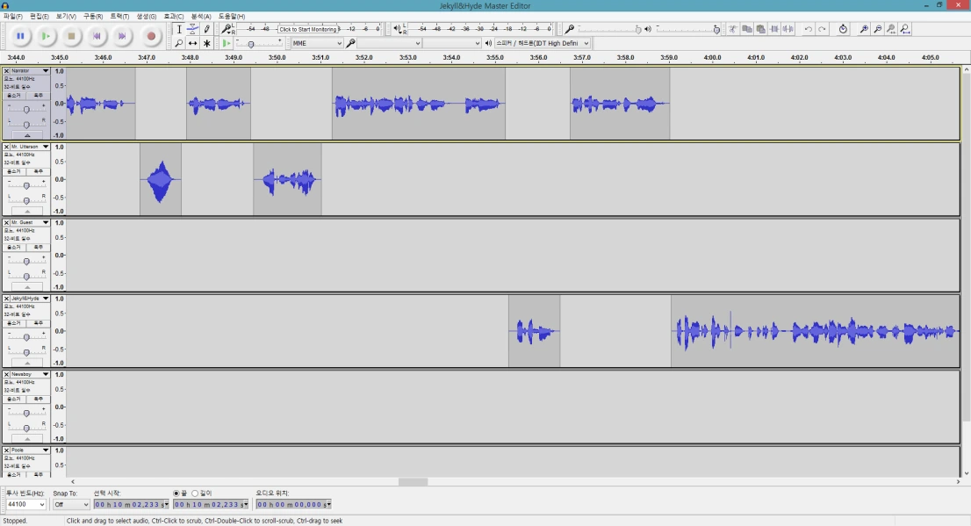
Task: Open the Narrator track dropdown menu
Action: pos(45,71)
